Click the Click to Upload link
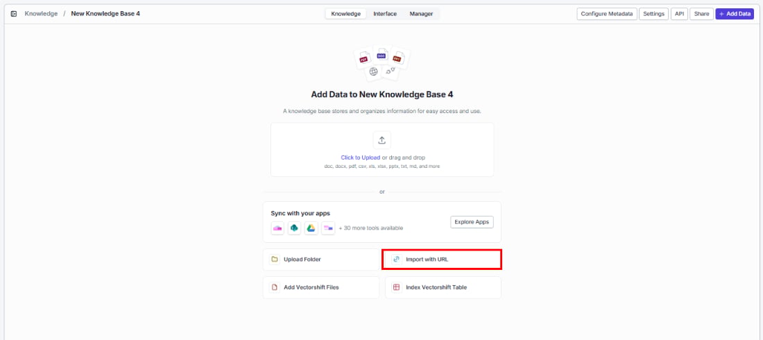Viewport: 763px width, 340px height. (x=361, y=158)
